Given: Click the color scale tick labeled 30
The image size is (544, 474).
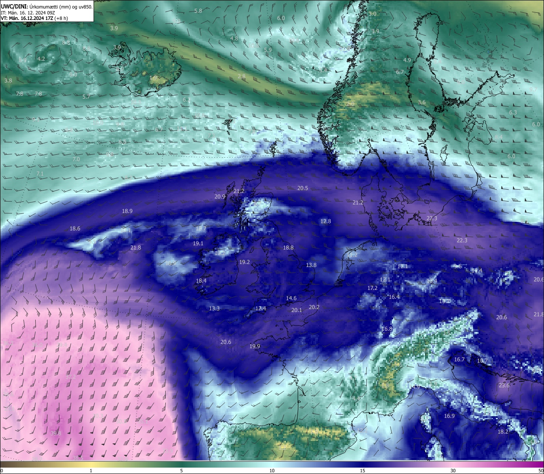Looking at the screenshot, I should click(453, 471).
